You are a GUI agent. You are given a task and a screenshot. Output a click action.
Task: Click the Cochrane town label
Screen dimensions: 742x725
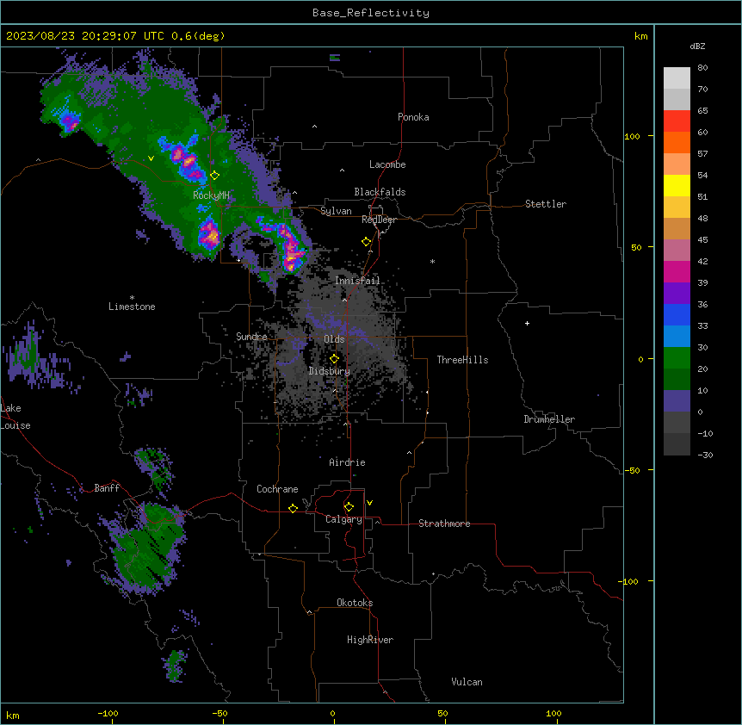[x=277, y=489]
